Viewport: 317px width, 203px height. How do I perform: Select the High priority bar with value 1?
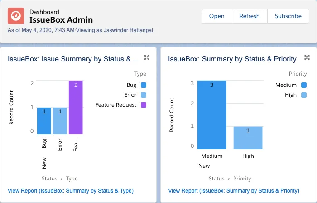click(248, 137)
